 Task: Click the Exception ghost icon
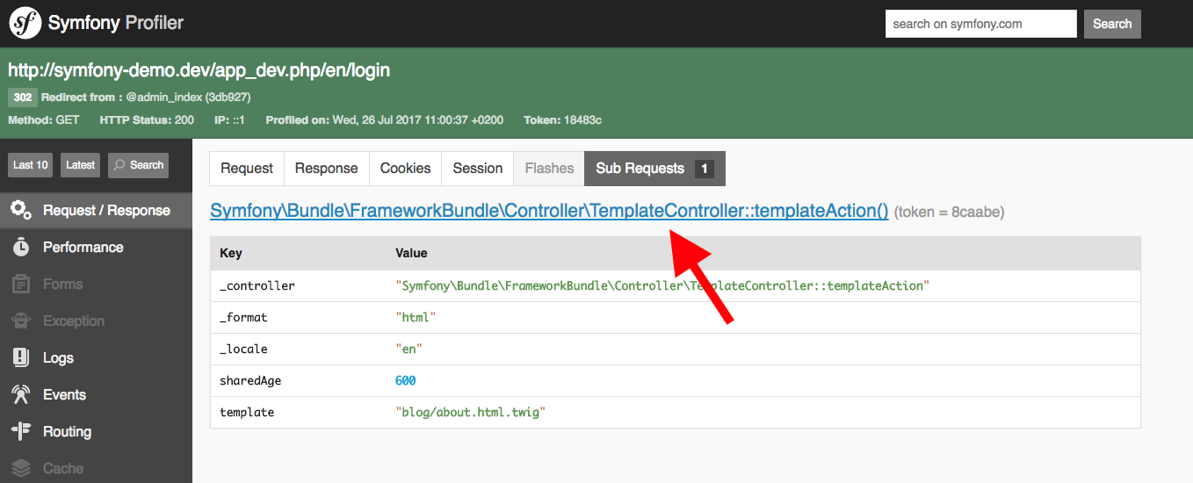point(21,321)
